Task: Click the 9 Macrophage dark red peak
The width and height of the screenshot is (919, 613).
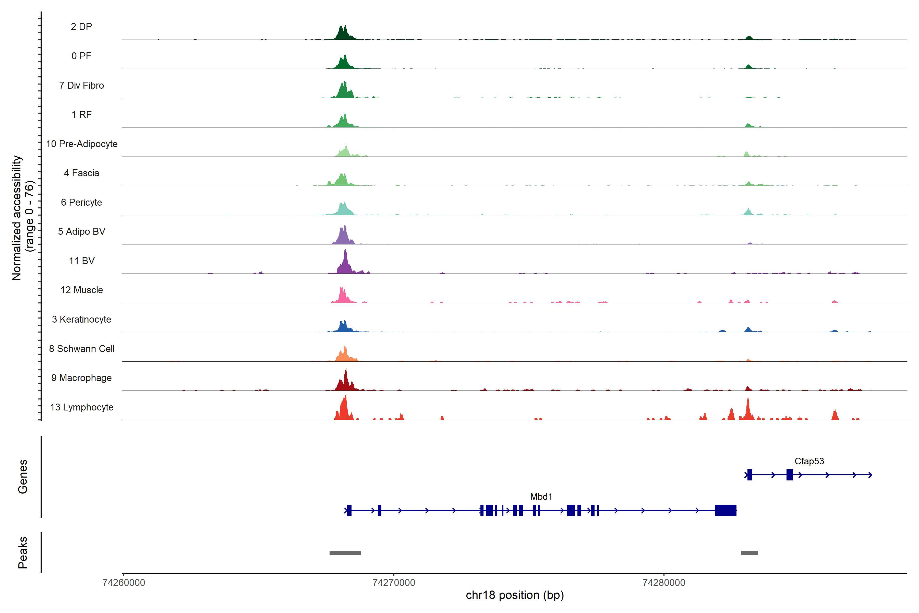Action: [x=345, y=381]
